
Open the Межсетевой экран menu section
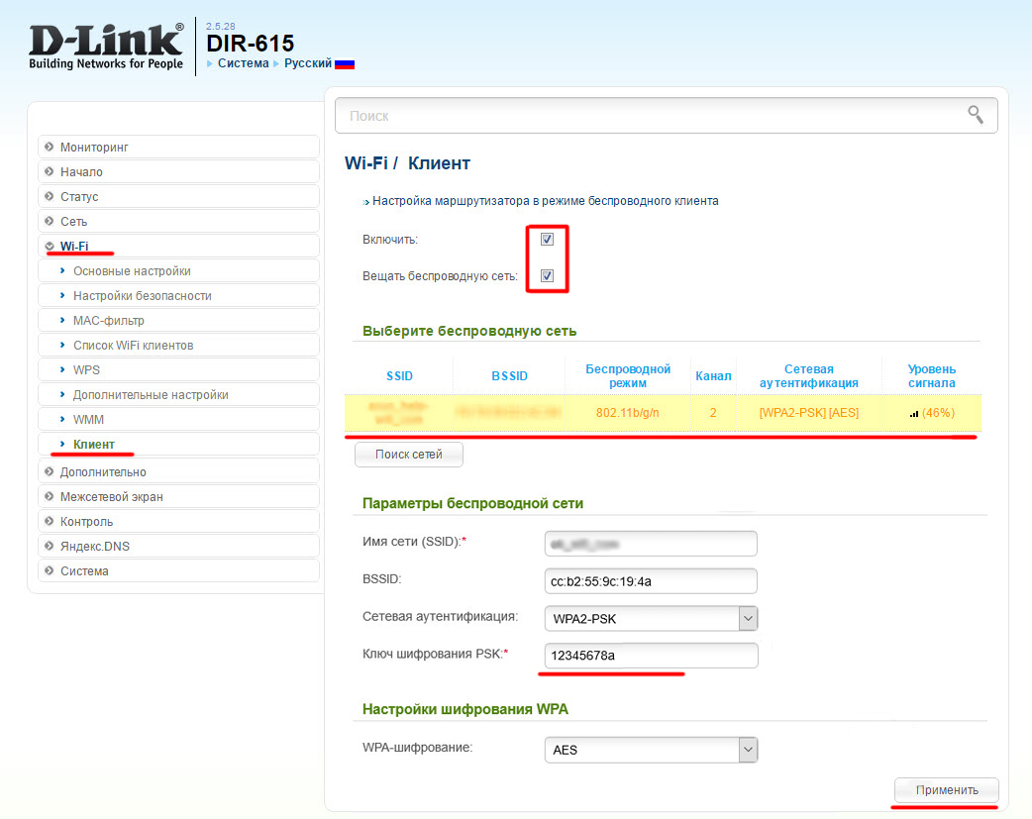click(x=179, y=496)
